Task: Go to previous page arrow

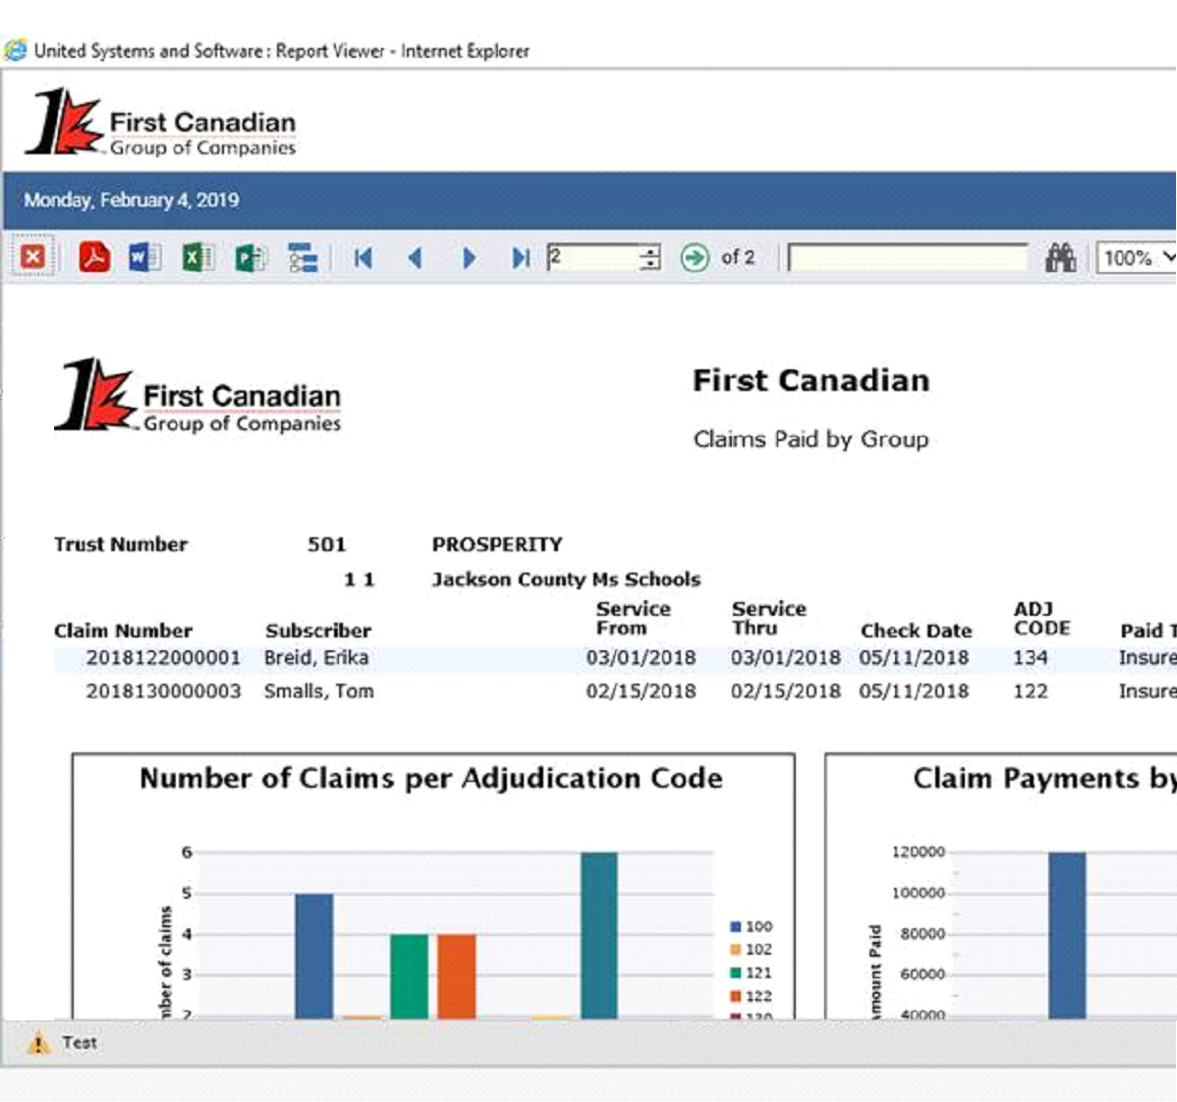Action: [x=416, y=258]
